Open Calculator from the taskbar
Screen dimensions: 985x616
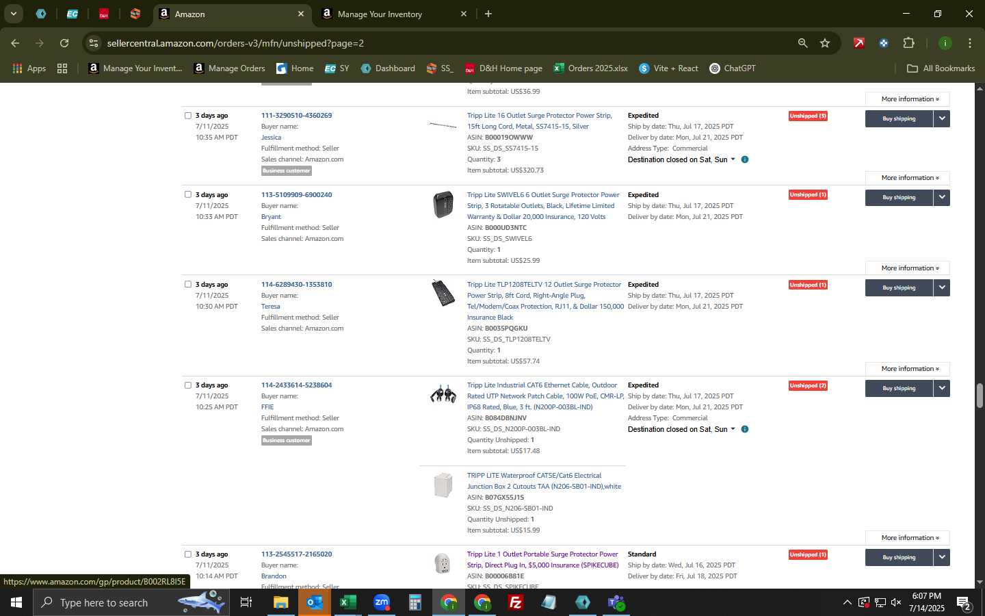pyautogui.click(x=415, y=602)
